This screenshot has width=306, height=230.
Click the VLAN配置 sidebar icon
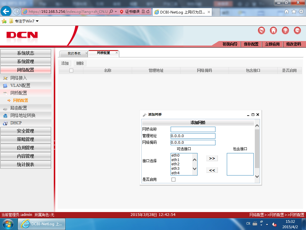pyautogui.click(x=5, y=86)
